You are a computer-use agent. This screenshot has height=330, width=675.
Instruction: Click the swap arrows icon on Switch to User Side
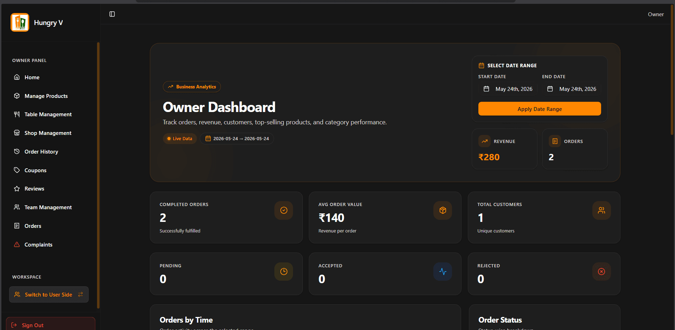click(x=81, y=294)
